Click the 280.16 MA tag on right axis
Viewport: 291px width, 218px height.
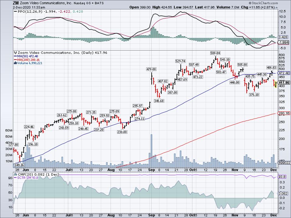pyautogui.click(x=284, y=113)
